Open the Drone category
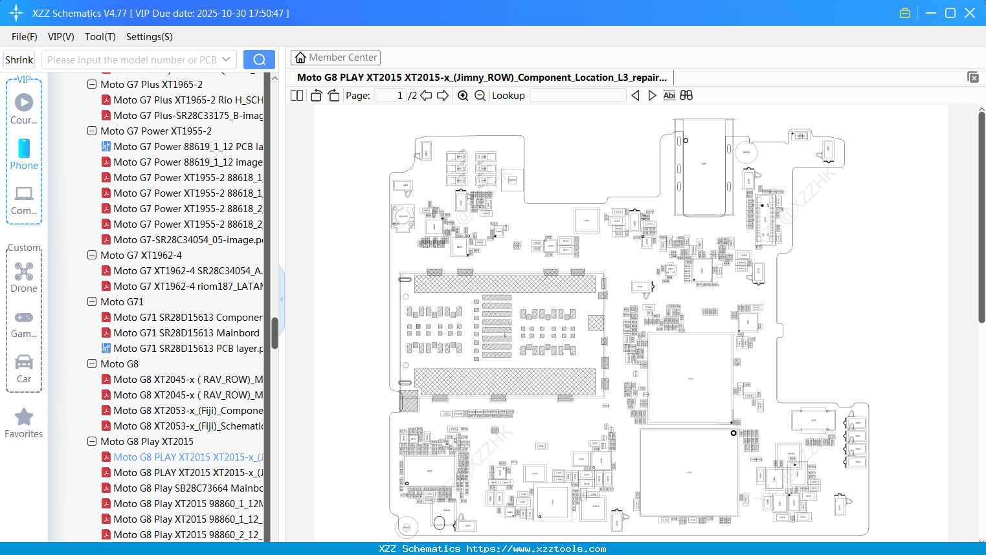The height and width of the screenshot is (555, 986). click(x=24, y=277)
